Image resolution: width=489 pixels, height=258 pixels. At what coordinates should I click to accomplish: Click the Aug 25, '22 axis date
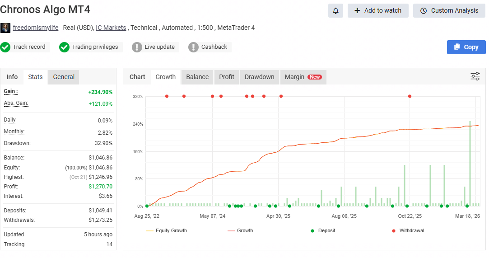(x=147, y=216)
